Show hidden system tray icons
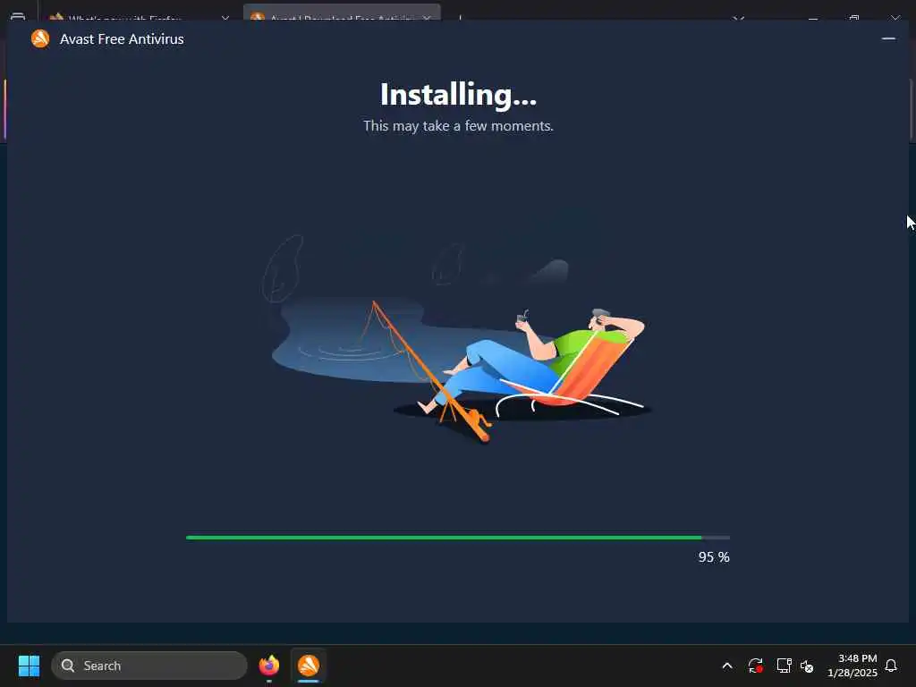Image resolution: width=916 pixels, height=687 pixels. click(726, 666)
